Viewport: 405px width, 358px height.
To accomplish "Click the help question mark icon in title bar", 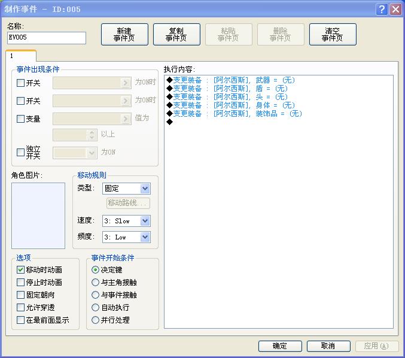I will click(x=382, y=10).
